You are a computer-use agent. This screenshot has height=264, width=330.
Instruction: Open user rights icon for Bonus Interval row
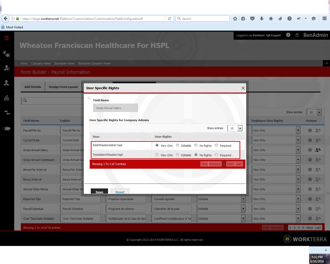(318, 179)
